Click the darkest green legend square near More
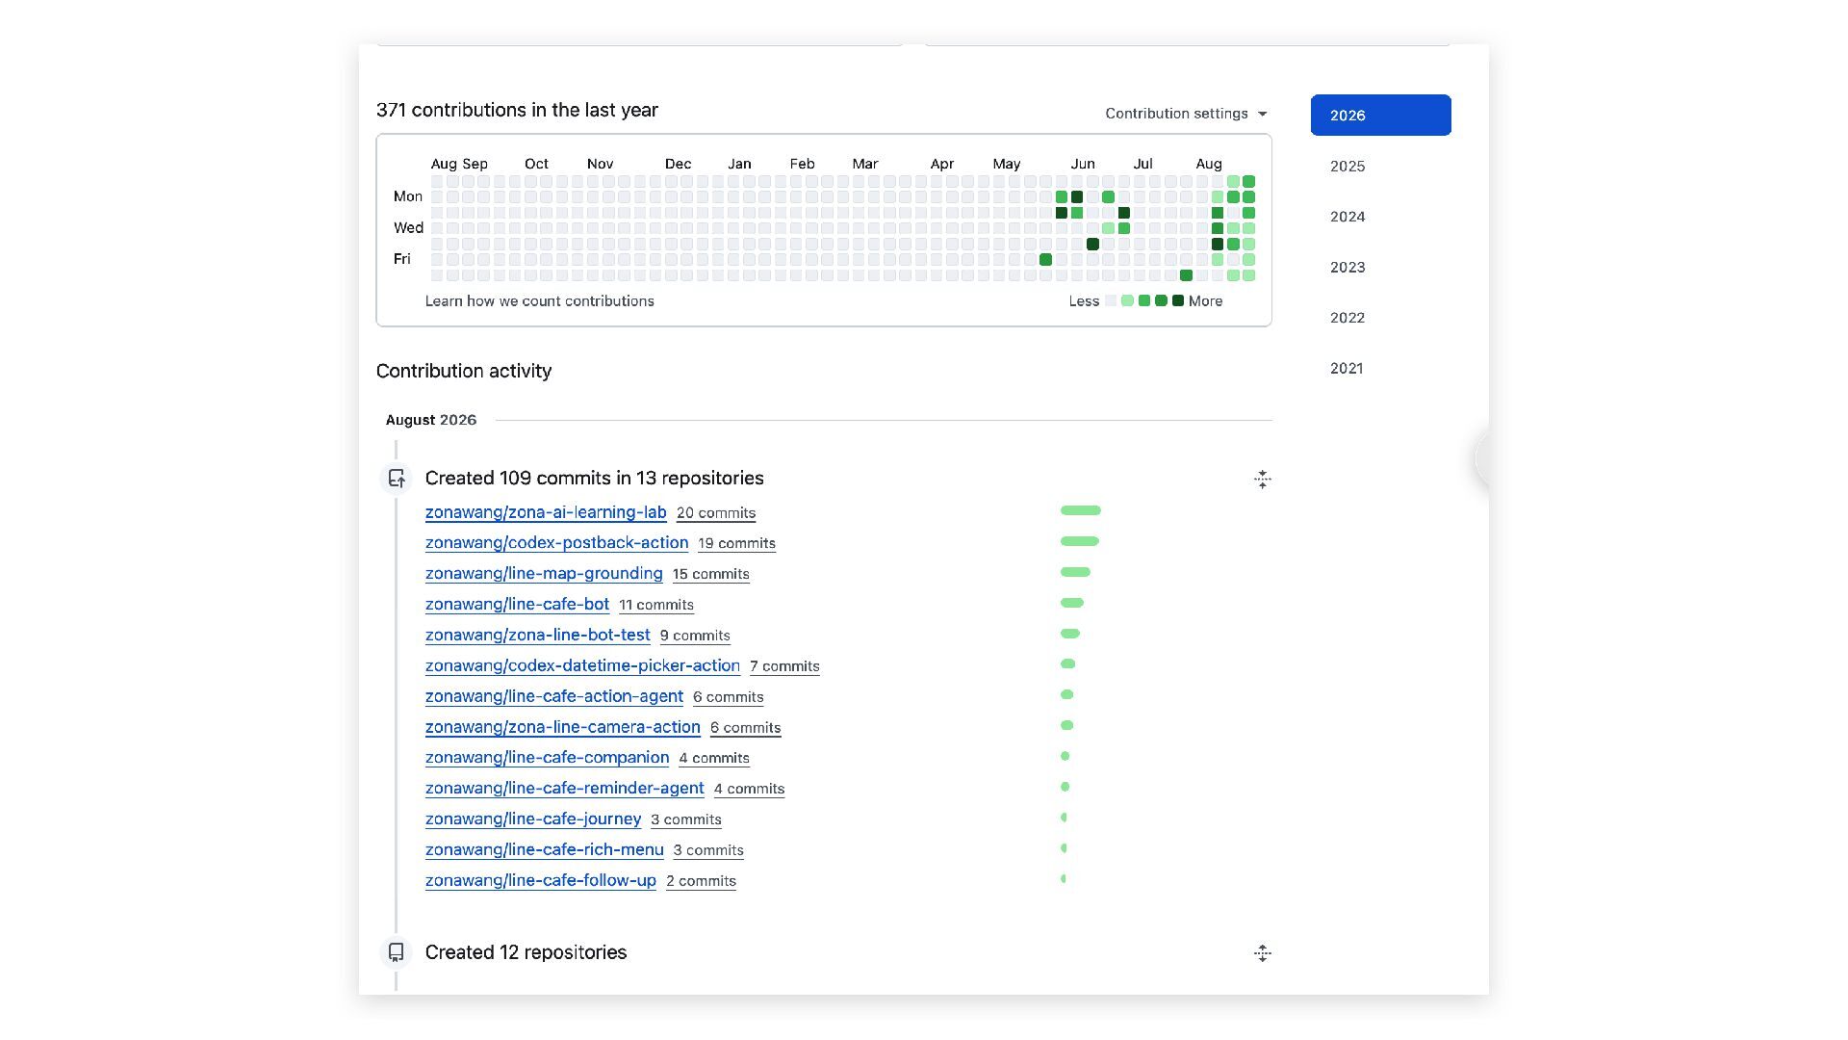Viewport: 1848px width, 1040px height. tap(1177, 301)
